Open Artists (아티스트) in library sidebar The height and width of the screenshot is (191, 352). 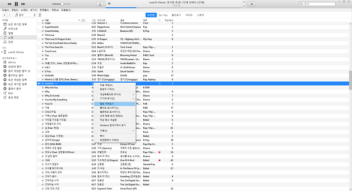(x=13, y=29)
